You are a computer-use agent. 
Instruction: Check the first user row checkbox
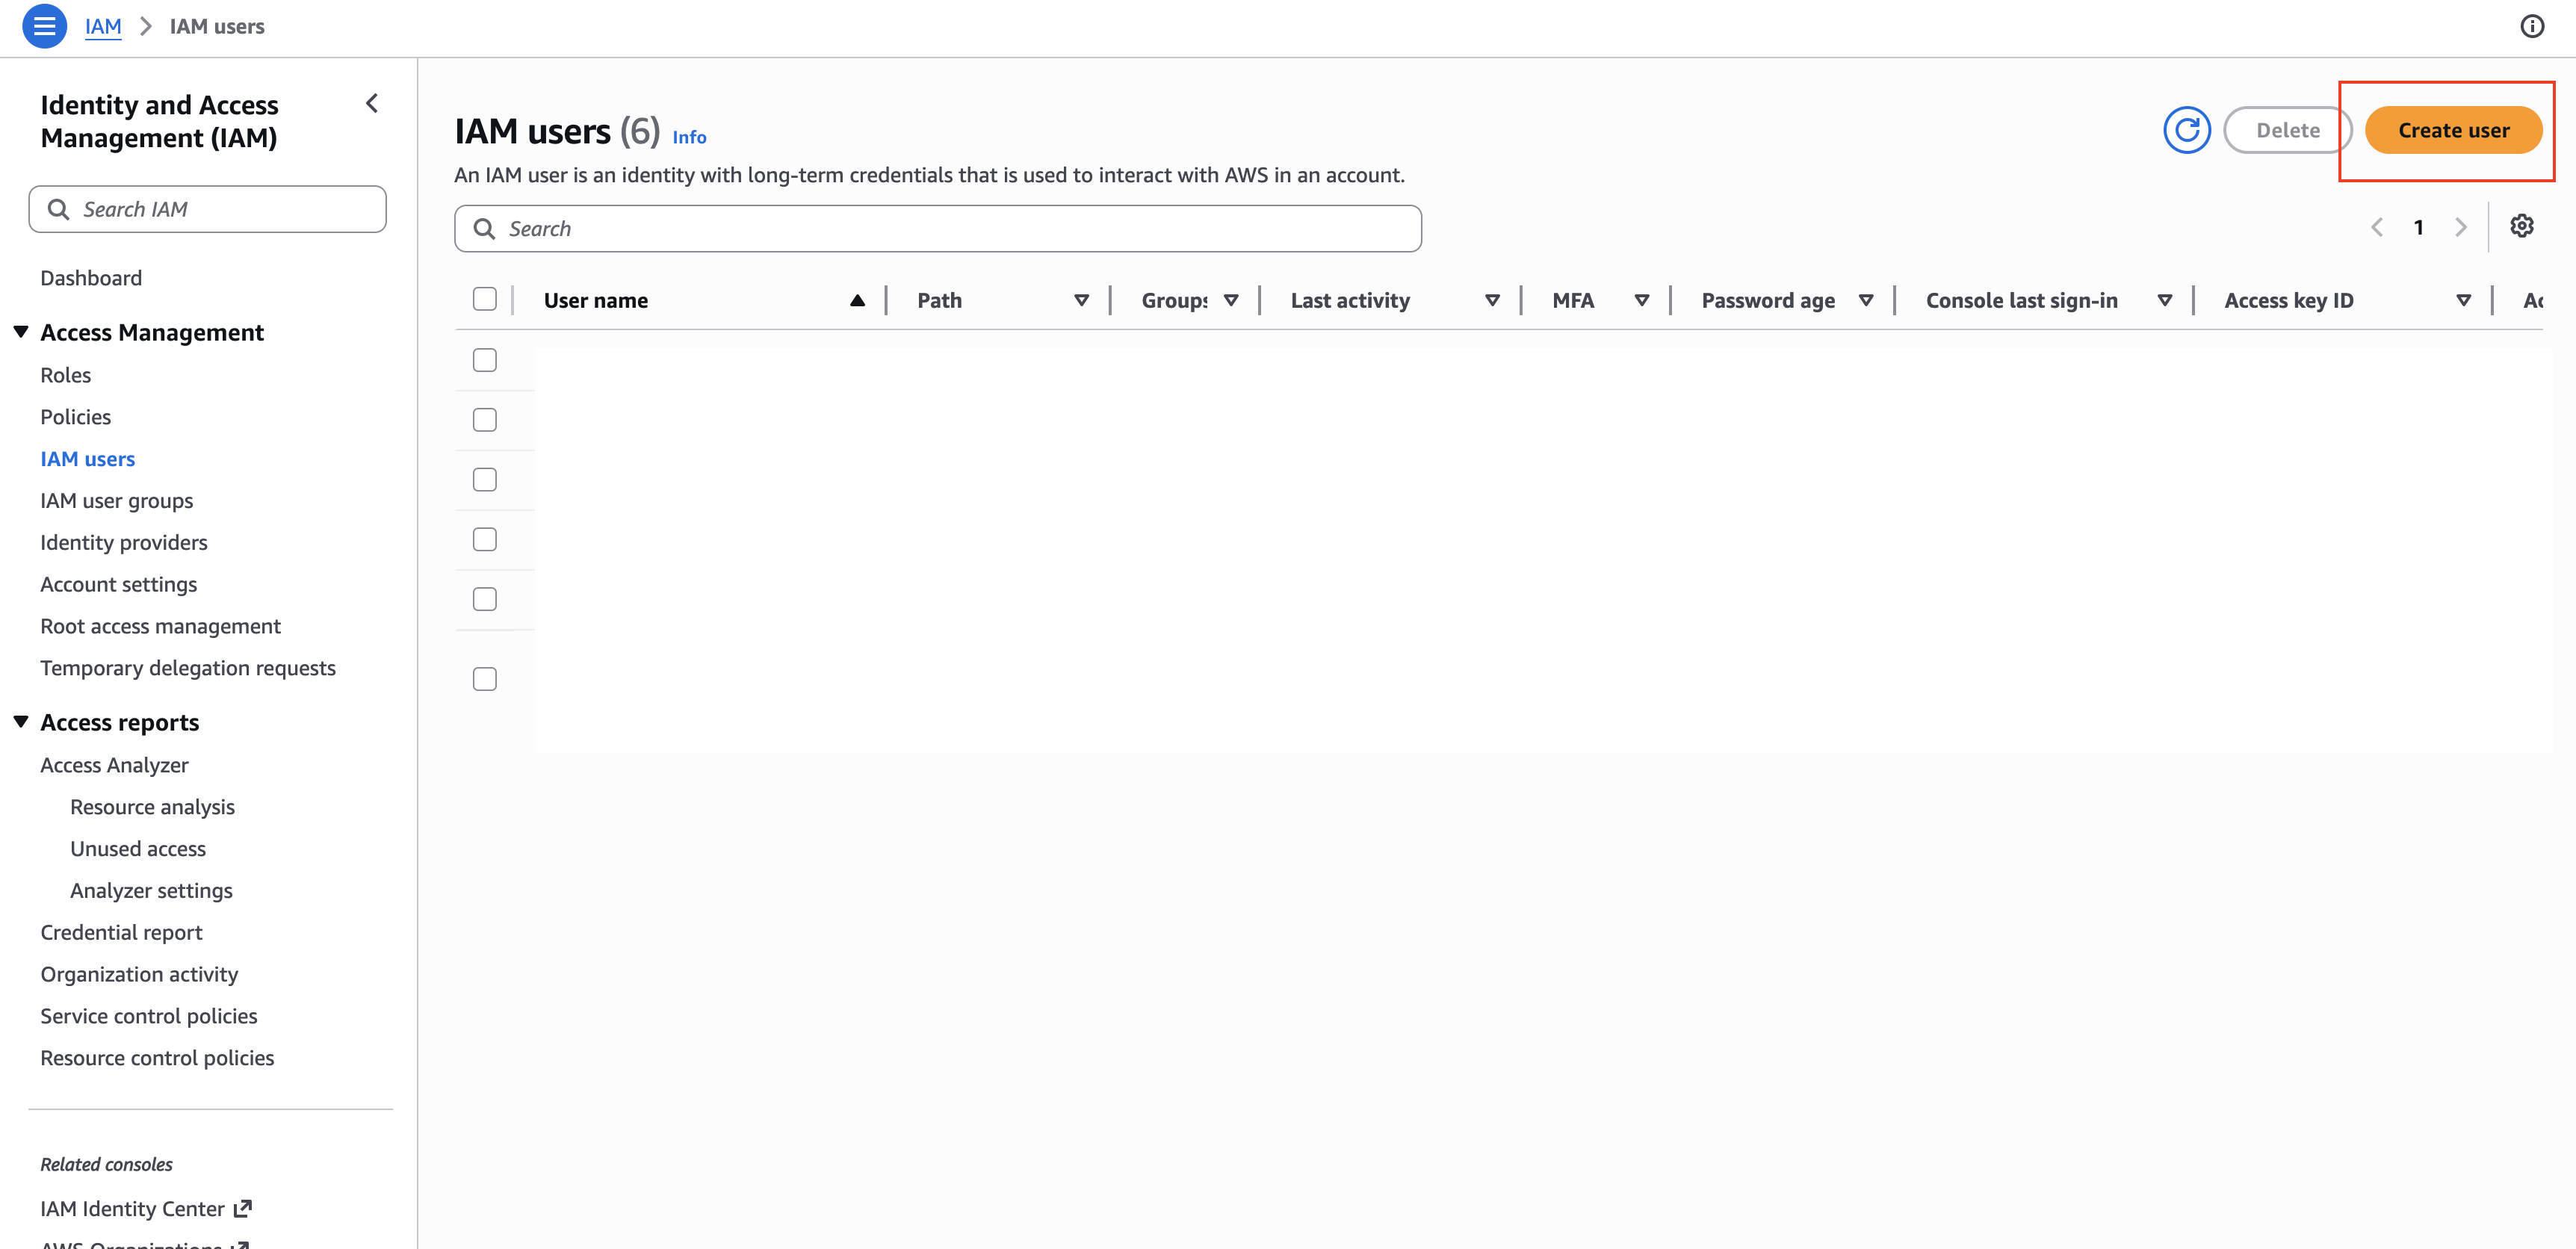point(485,360)
